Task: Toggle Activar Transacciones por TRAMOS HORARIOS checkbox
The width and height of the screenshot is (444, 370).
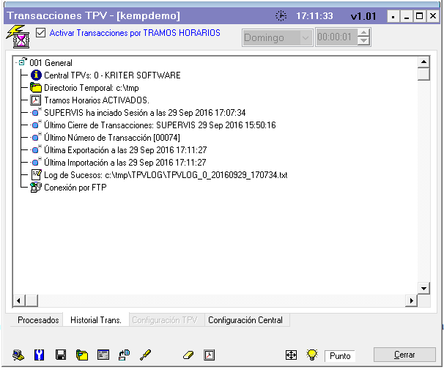Action: (40, 33)
